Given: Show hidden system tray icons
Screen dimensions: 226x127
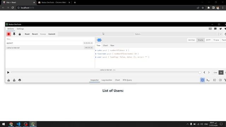Looking at the screenshot, I should coord(188,124).
